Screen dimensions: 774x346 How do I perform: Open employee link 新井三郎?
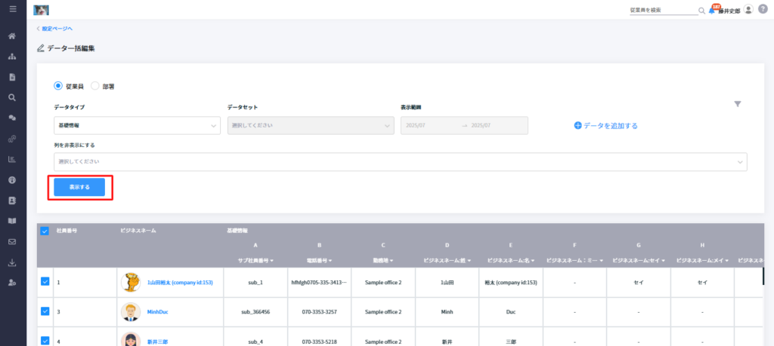157,341
